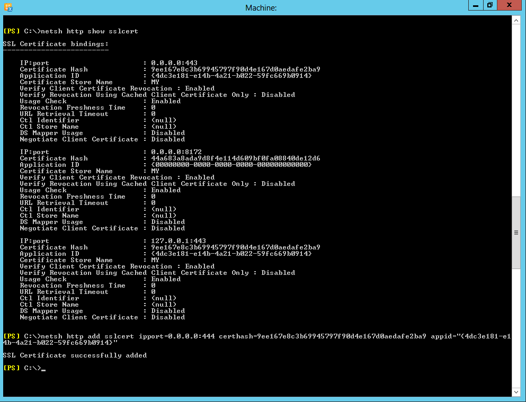The width and height of the screenshot is (526, 402).
Task: Click 'URL Retrieval Timeout' in first binding
Action: pos(64,114)
